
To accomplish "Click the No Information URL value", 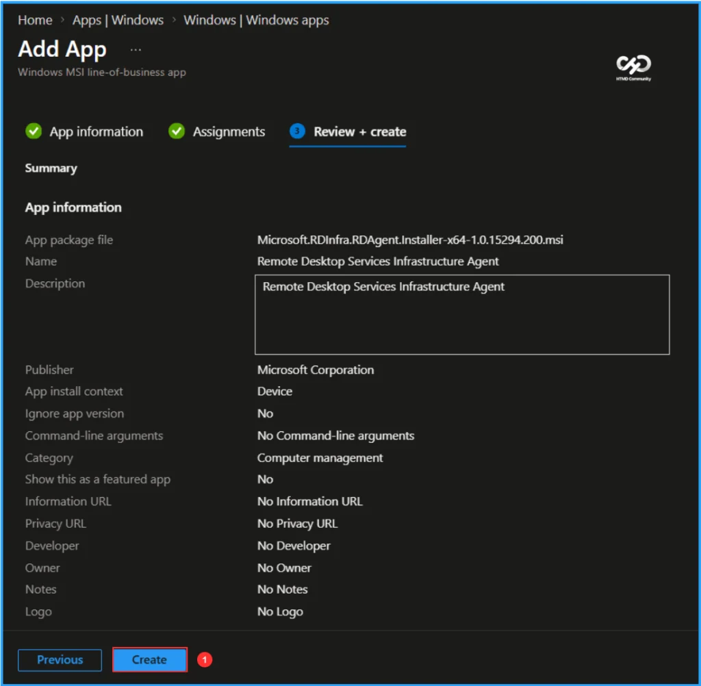I will (x=310, y=501).
